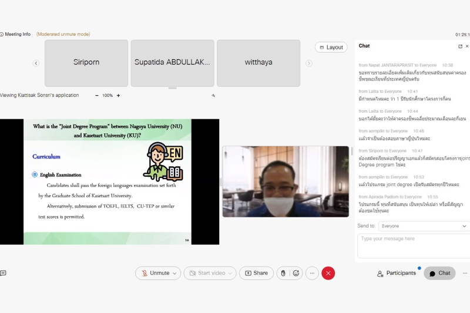The width and height of the screenshot is (470, 313).
Task: Zoom out shared content with minus icon
Action: (97, 95)
